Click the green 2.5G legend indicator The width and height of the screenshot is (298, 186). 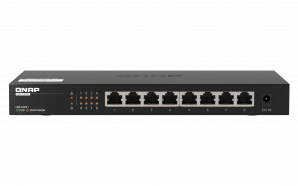click(17, 110)
